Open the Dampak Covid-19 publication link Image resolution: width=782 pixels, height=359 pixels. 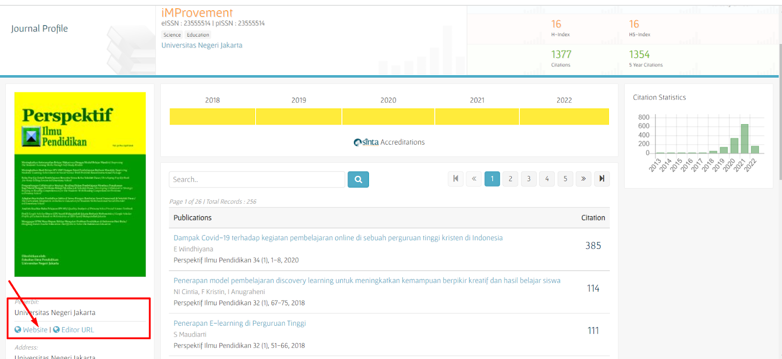338,238
